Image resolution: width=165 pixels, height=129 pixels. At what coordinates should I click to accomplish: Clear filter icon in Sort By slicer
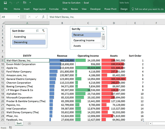point(103,29)
